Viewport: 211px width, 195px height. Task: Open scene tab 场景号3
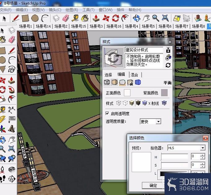96,26
